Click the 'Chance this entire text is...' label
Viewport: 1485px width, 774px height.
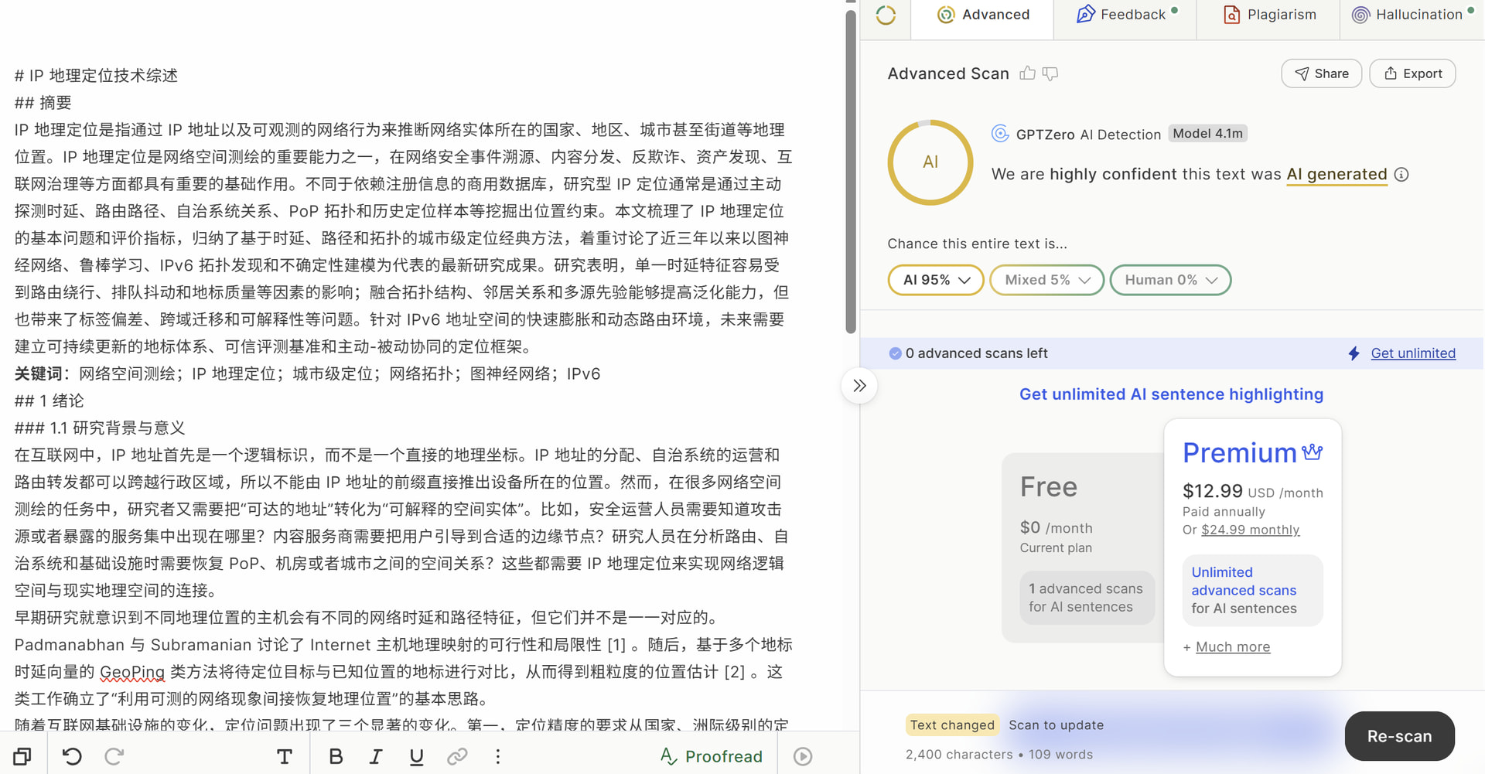coord(977,244)
